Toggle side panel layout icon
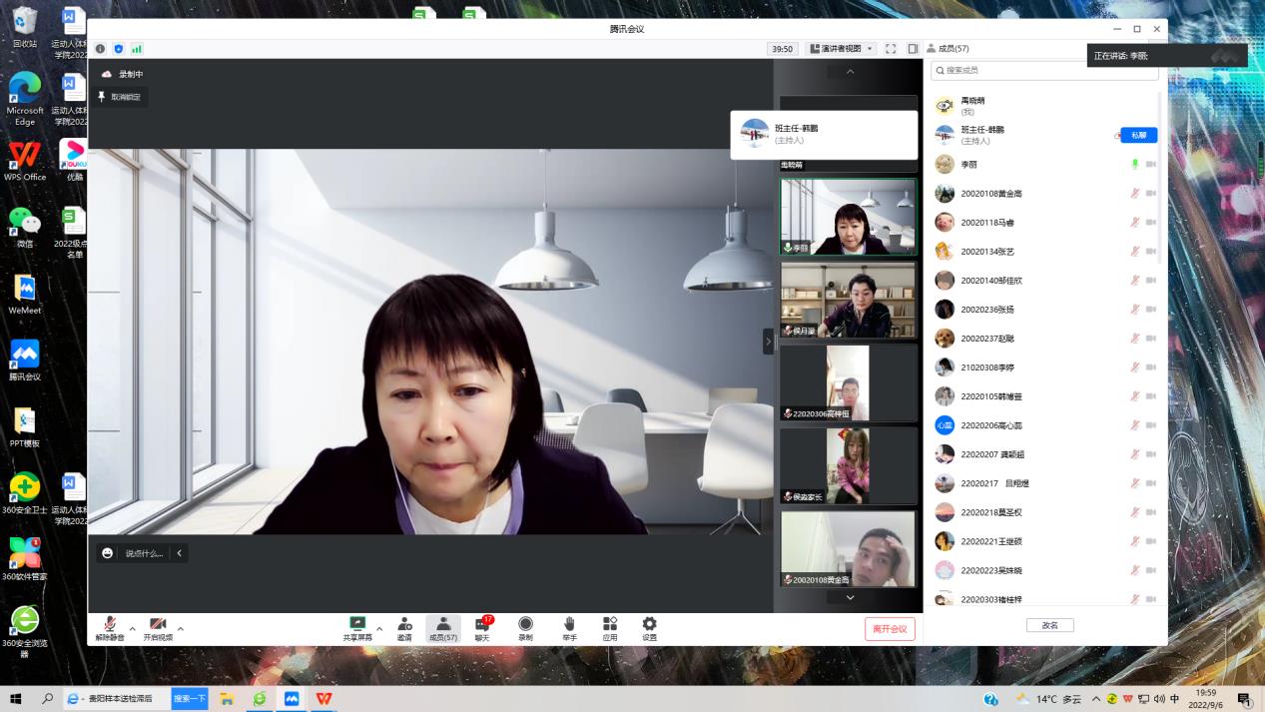Image resolution: width=1265 pixels, height=712 pixels. click(913, 49)
